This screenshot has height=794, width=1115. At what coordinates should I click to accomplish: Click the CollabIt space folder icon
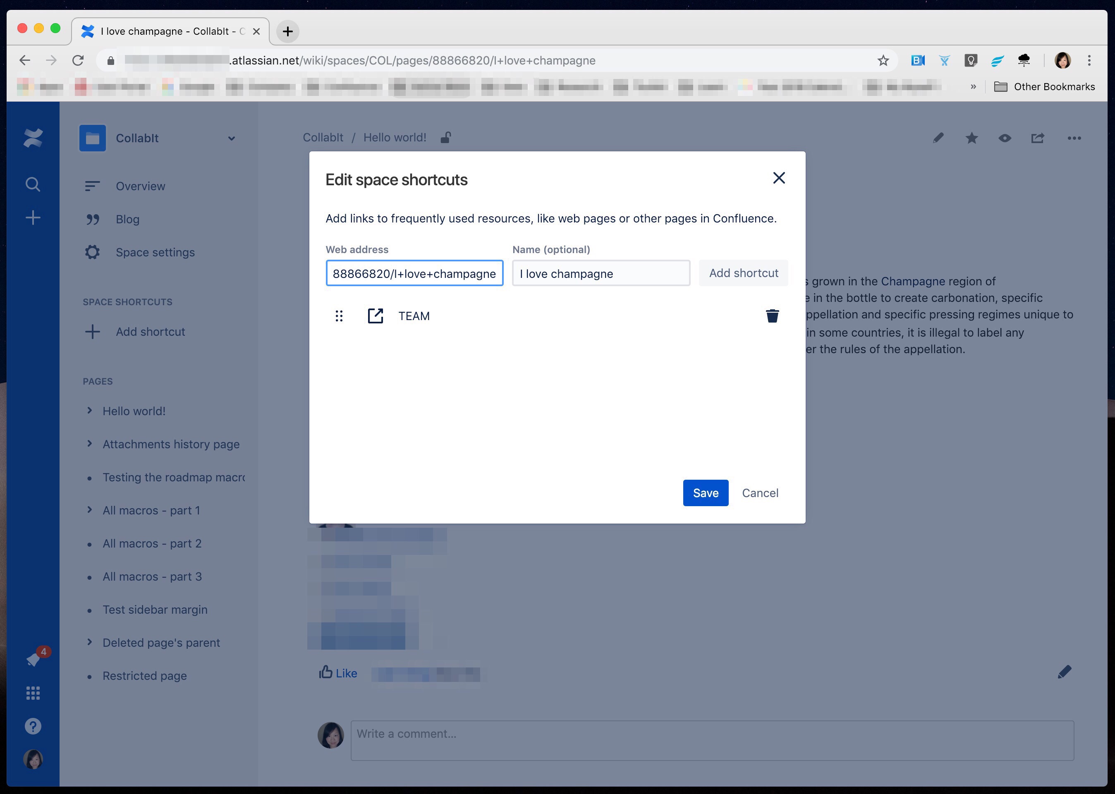92,139
